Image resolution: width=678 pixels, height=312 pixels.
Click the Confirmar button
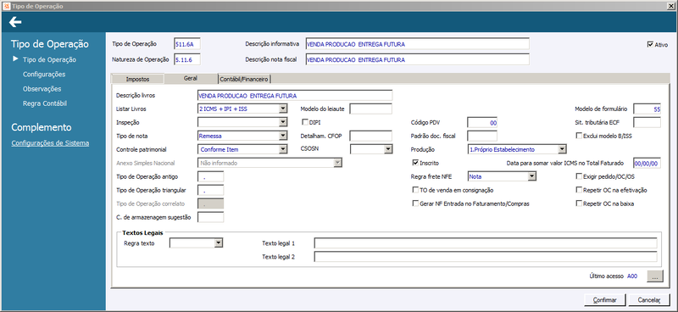[x=604, y=300]
